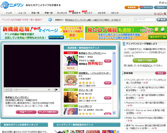
Task: Open シャングリ・ラ 第11話 news item
Action: pyautogui.click(x=145, y=96)
